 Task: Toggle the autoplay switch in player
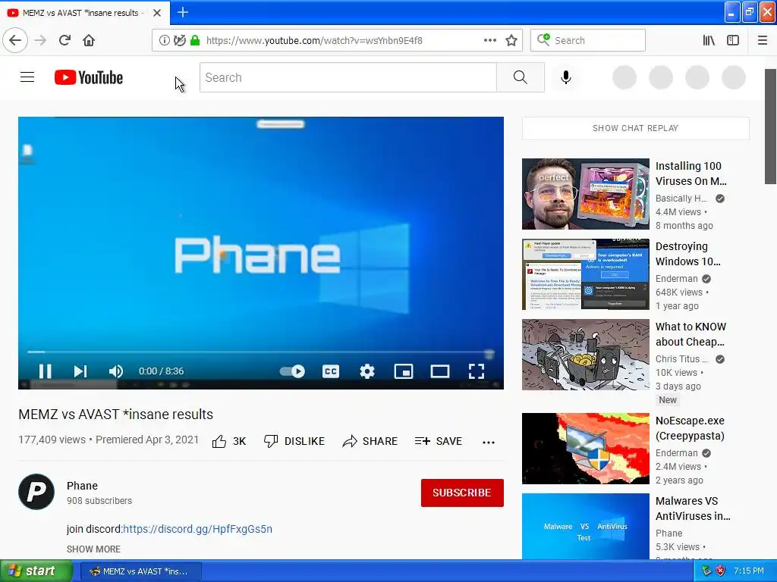(x=292, y=371)
